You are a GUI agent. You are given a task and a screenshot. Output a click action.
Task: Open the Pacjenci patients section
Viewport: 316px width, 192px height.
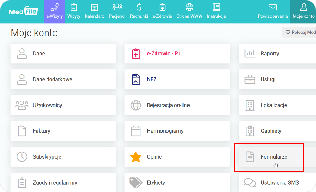pyautogui.click(x=117, y=12)
